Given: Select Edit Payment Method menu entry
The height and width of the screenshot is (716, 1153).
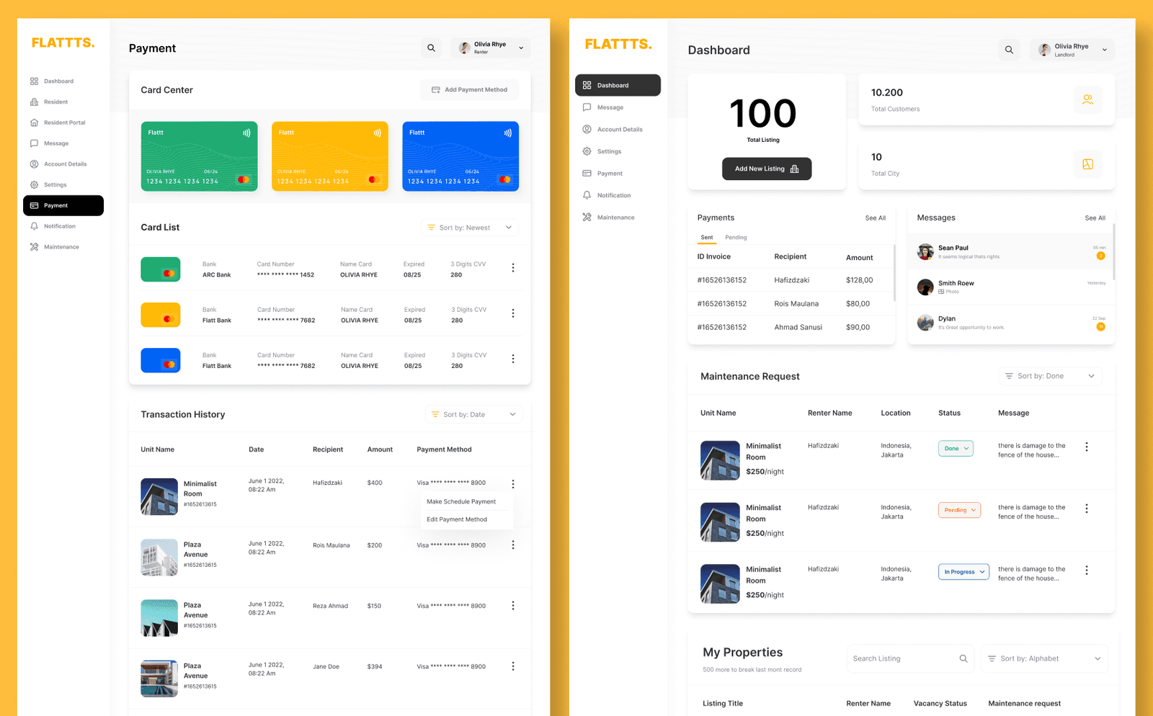Looking at the screenshot, I should click(457, 519).
